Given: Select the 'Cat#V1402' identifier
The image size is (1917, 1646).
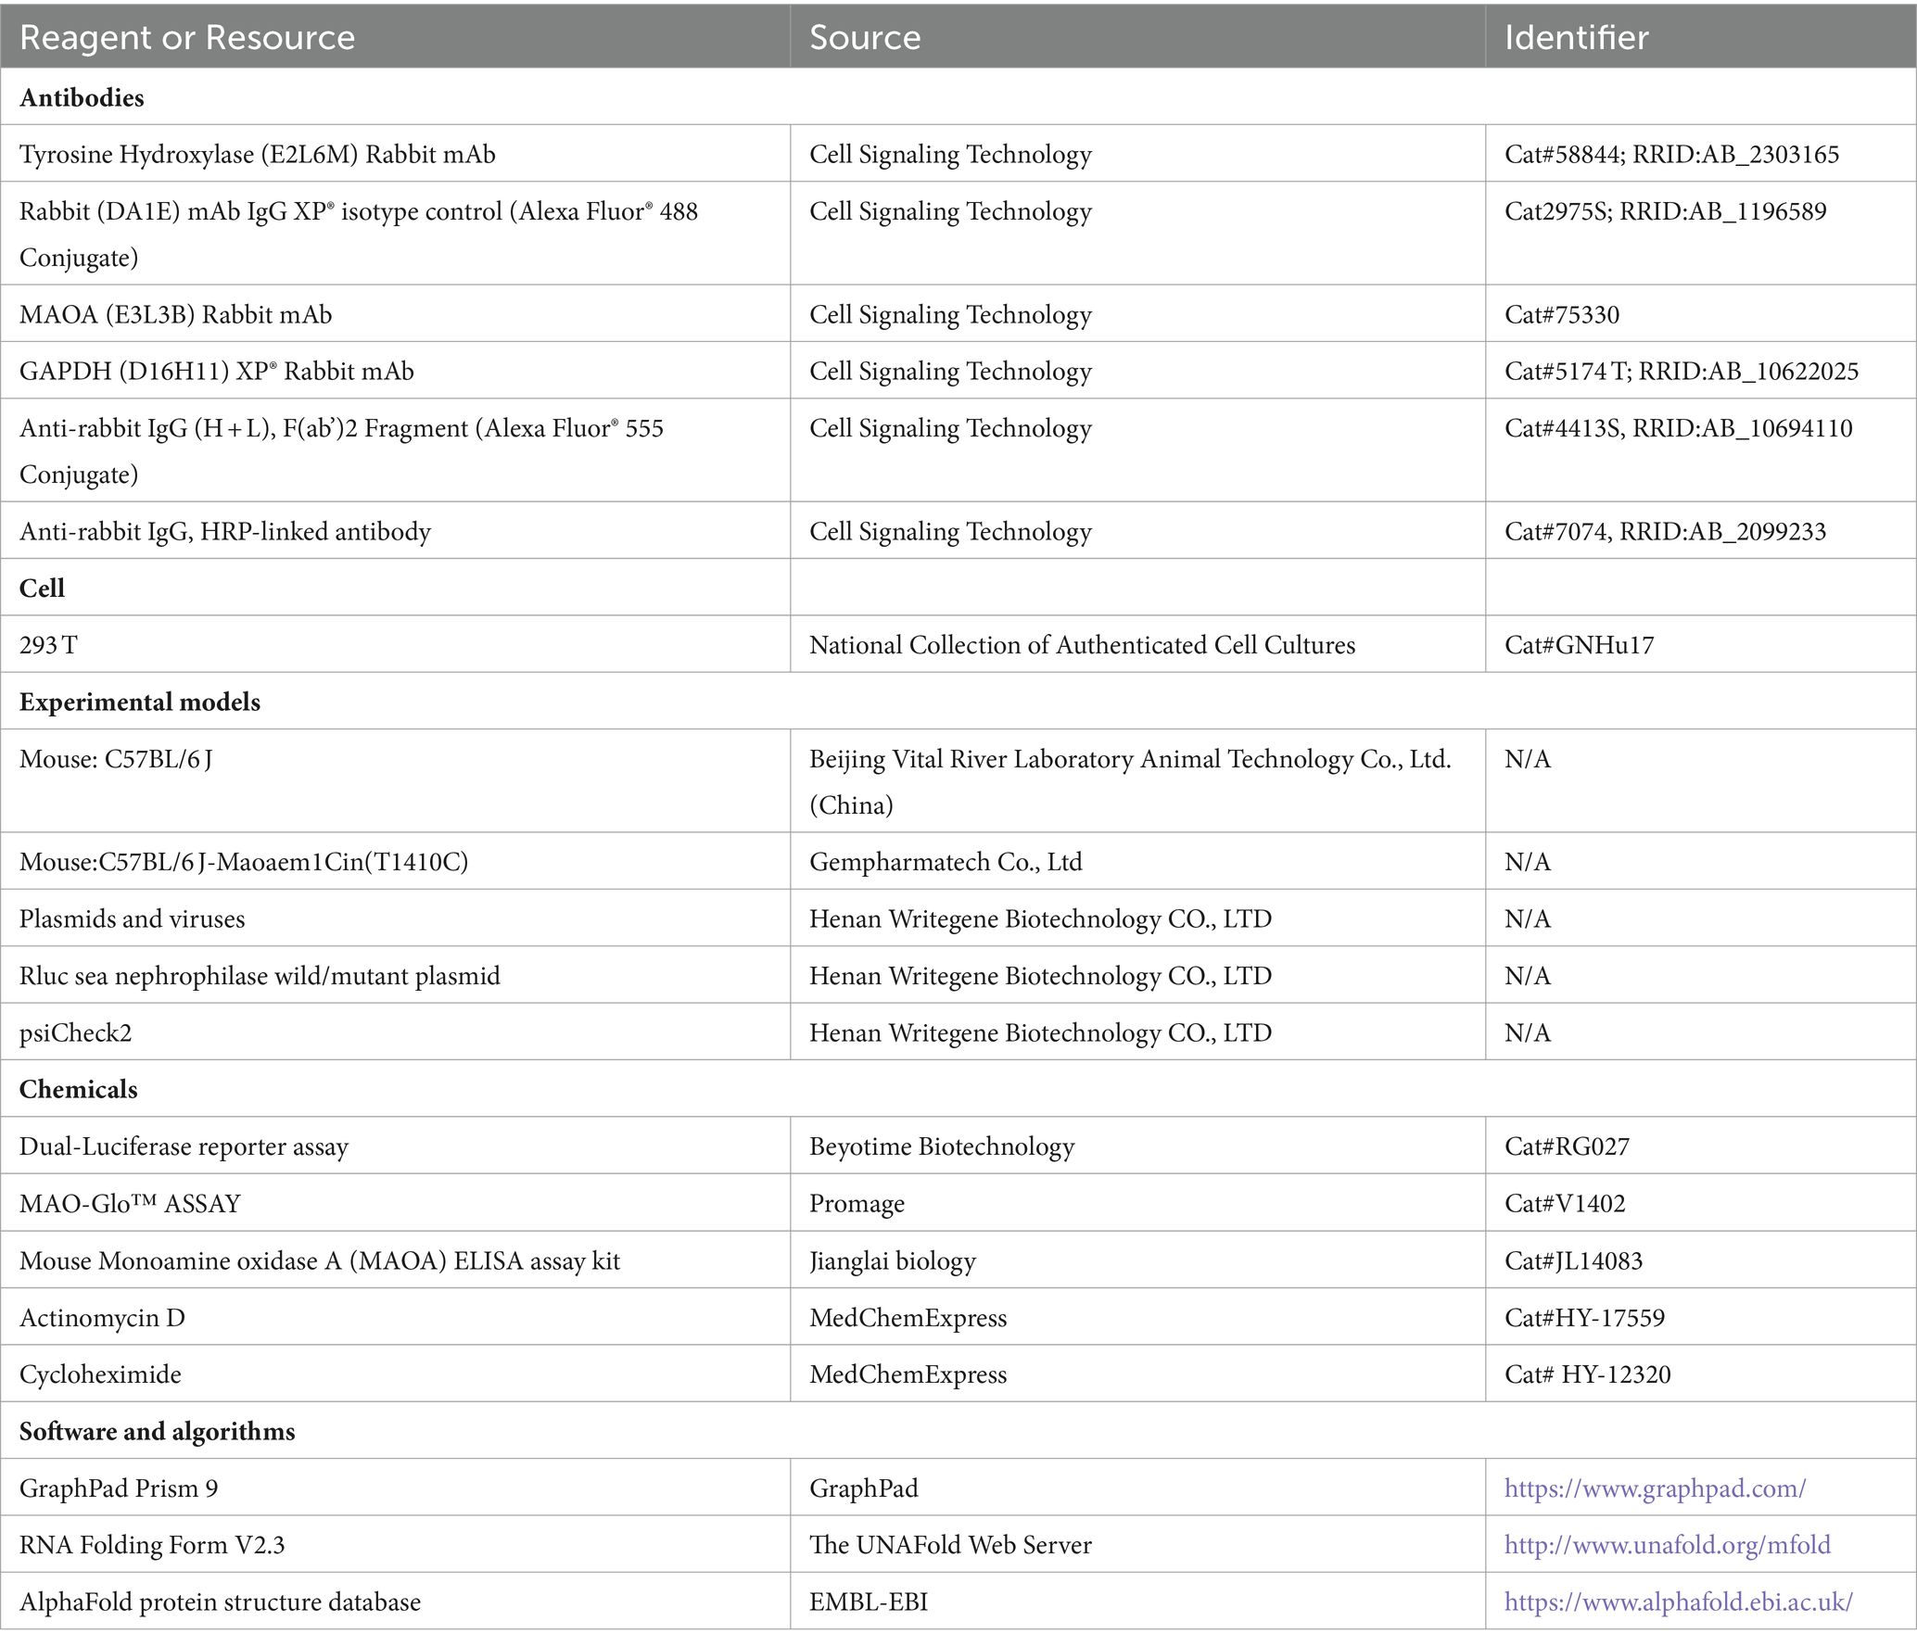Looking at the screenshot, I should coord(1565,1203).
